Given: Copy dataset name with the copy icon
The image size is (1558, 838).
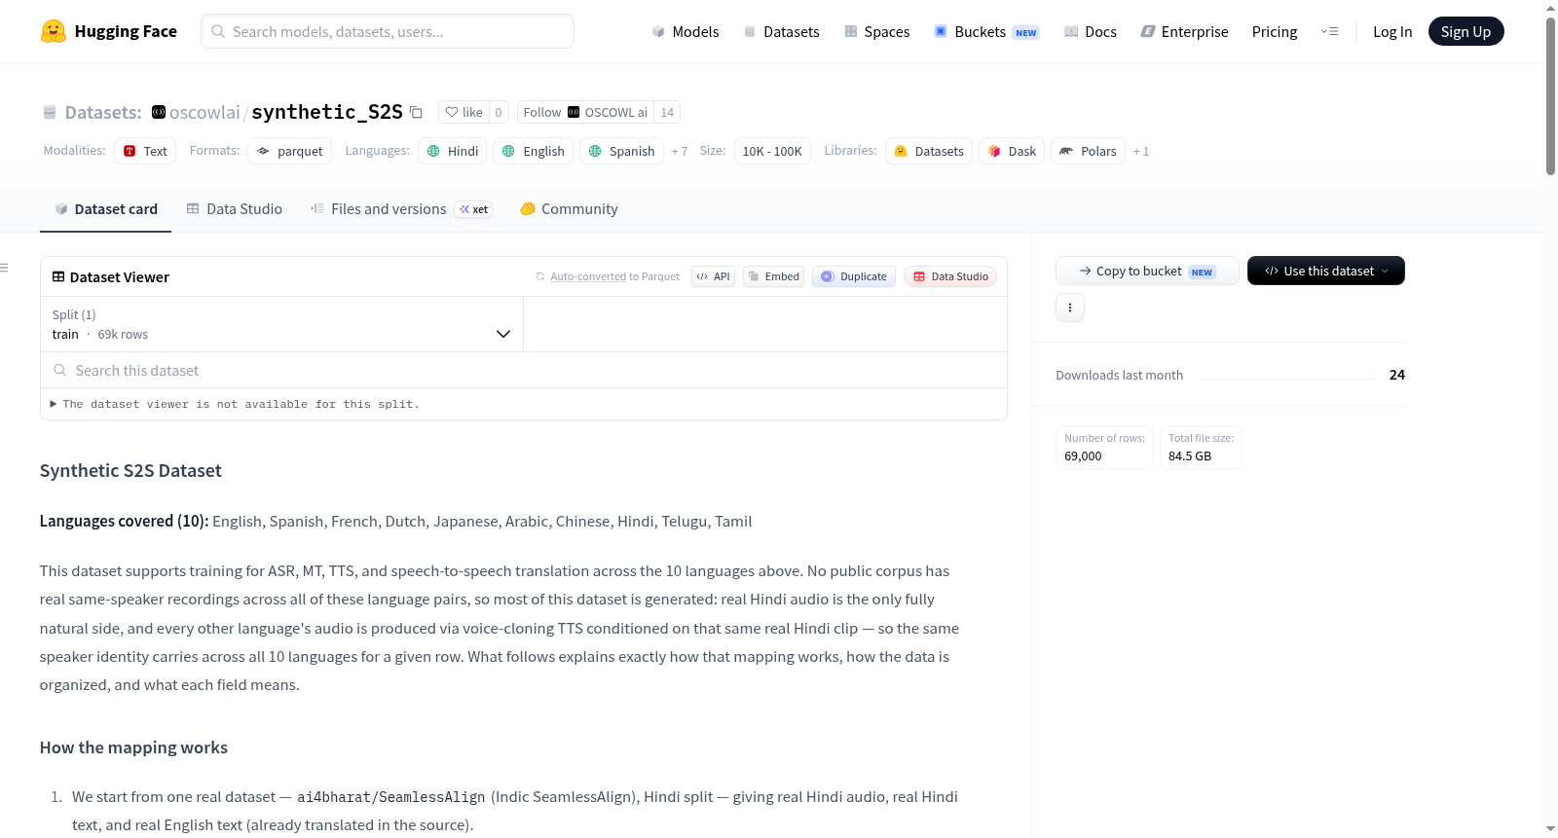Looking at the screenshot, I should pyautogui.click(x=416, y=112).
